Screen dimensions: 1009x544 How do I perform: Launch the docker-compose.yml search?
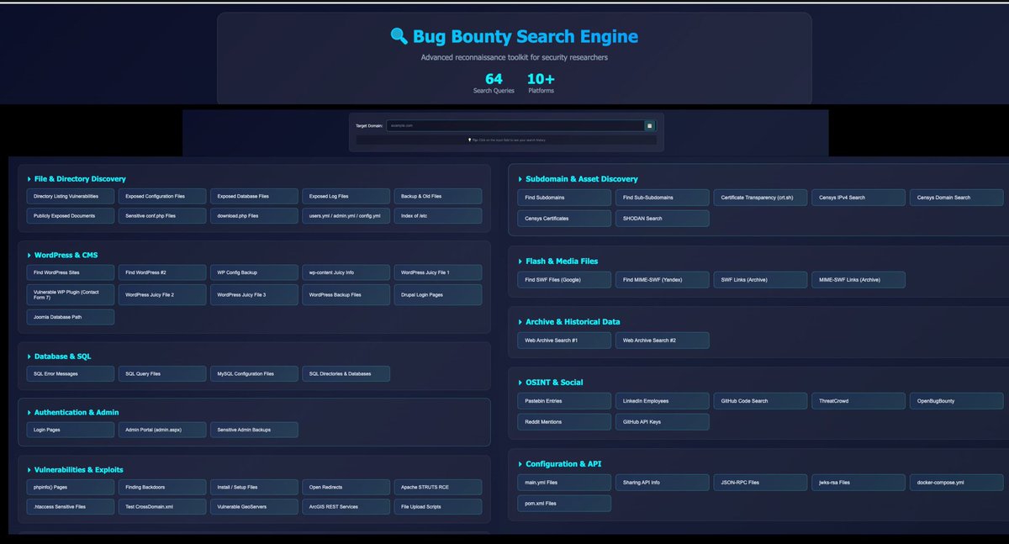(x=956, y=482)
